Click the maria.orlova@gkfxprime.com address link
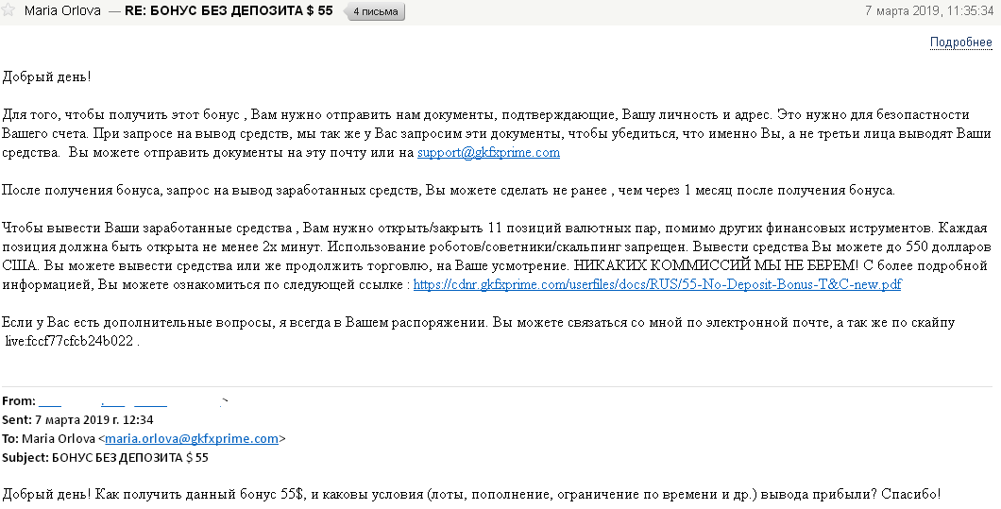Image resolution: width=1001 pixels, height=509 pixels. tap(191, 439)
